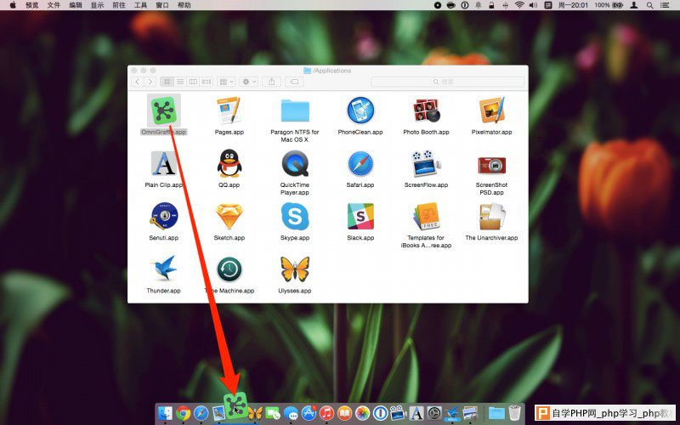Viewport: 680px width, 425px height.
Task: Open Finder from the Dock
Action: click(165, 413)
